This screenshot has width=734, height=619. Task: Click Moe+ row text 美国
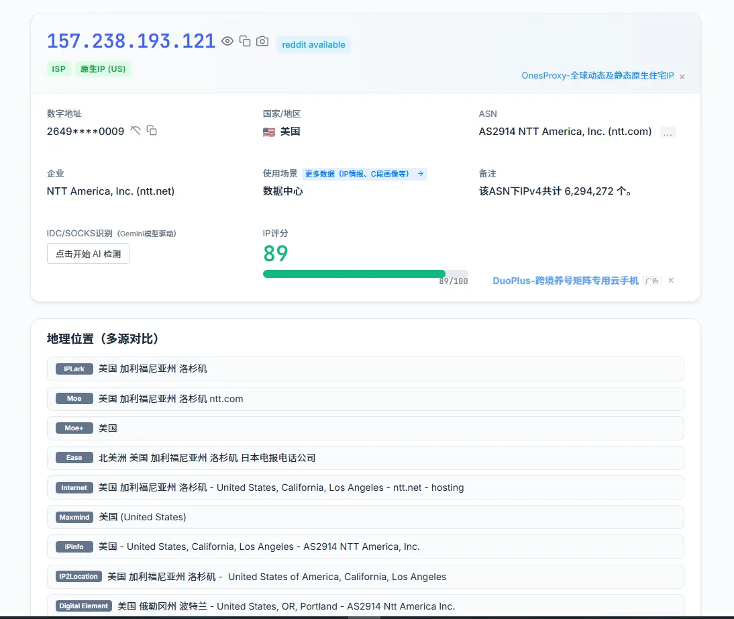point(107,428)
